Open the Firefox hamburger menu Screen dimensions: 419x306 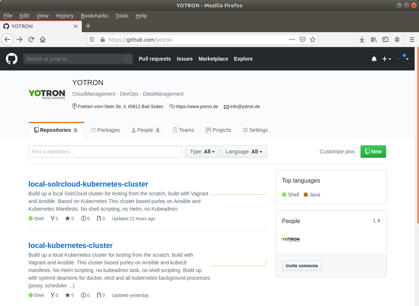pos(412,39)
